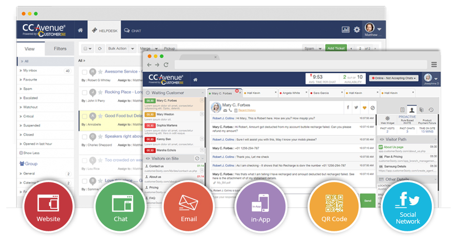Collapse the Visitors on Site section
456x240 pixels.
(203, 159)
